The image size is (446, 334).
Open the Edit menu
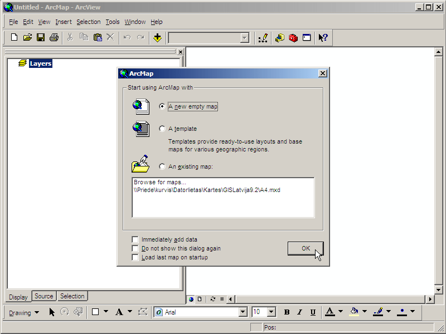pyautogui.click(x=28, y=22)
